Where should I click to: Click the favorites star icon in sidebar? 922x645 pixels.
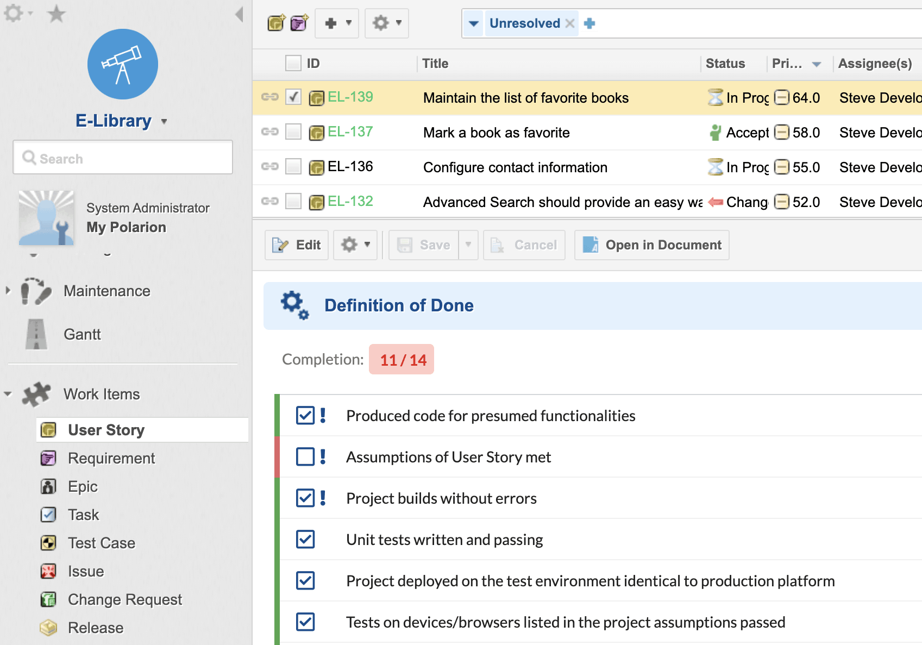[57, 14]
